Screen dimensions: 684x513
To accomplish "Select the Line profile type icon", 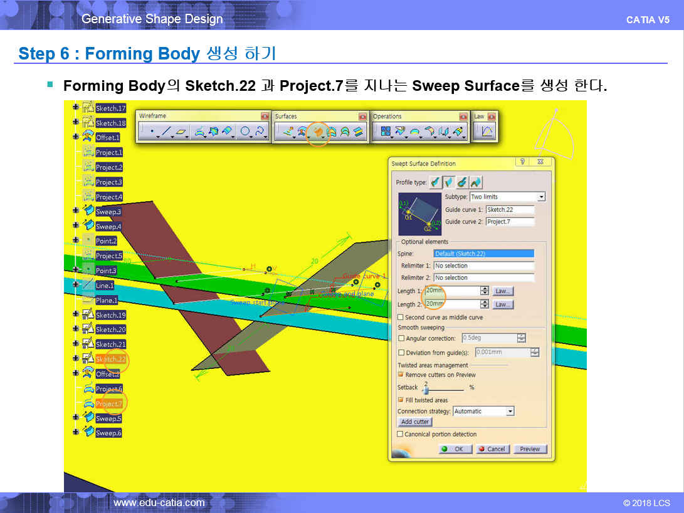I will (x=449, y=182).
